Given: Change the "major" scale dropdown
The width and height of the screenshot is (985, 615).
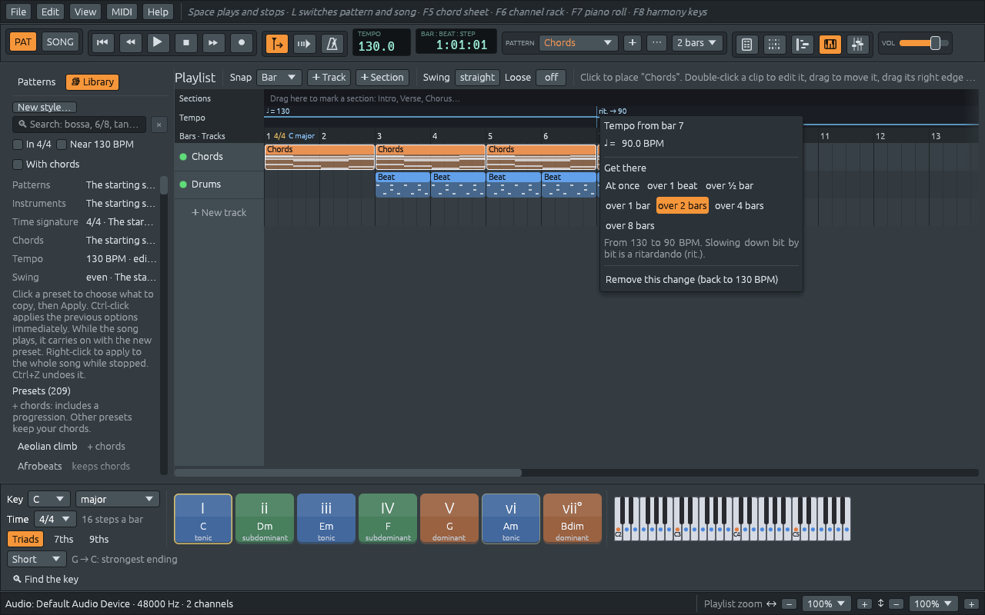Looking at the screenshot, I should click(x=118, y=500).
